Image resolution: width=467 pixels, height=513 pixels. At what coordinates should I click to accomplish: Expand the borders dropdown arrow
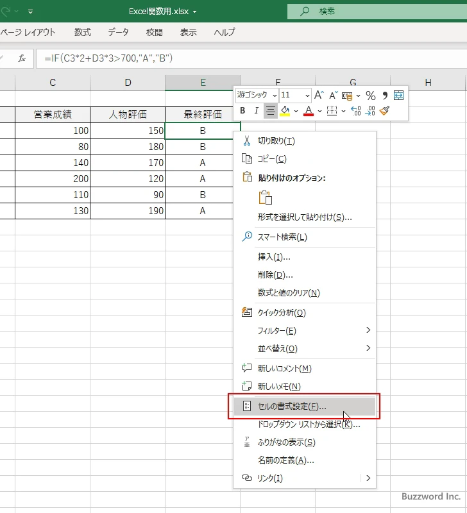click(343, 111)
